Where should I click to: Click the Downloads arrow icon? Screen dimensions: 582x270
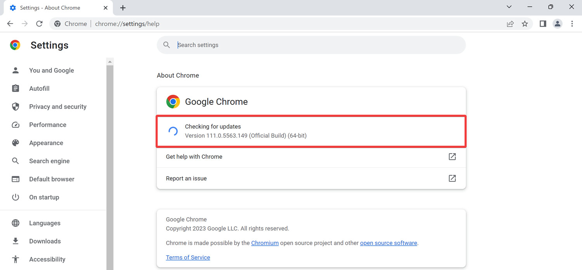click(x=16, y=241)
